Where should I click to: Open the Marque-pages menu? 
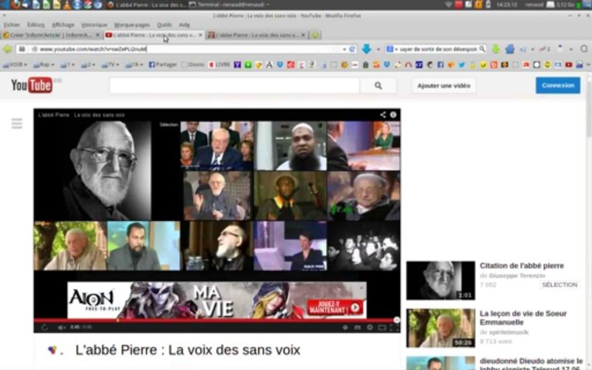[x=132, y=25]
